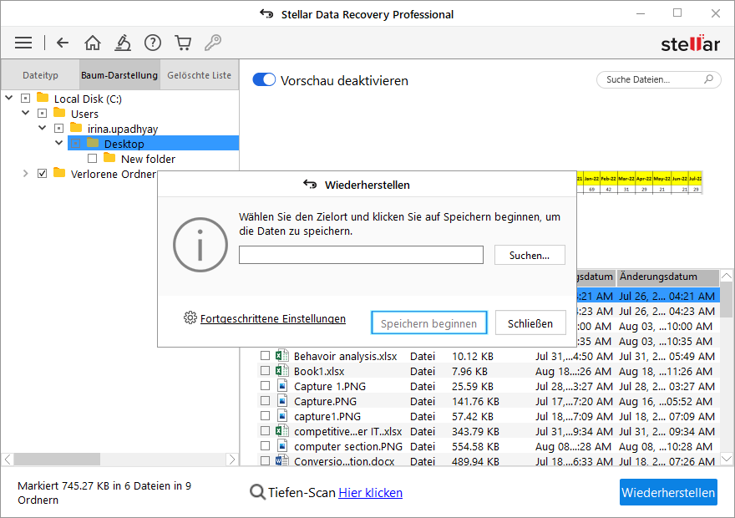Collapse the Users tree node
The height and width of the screenshot is (518, 735).
click(x=26, y=113)
